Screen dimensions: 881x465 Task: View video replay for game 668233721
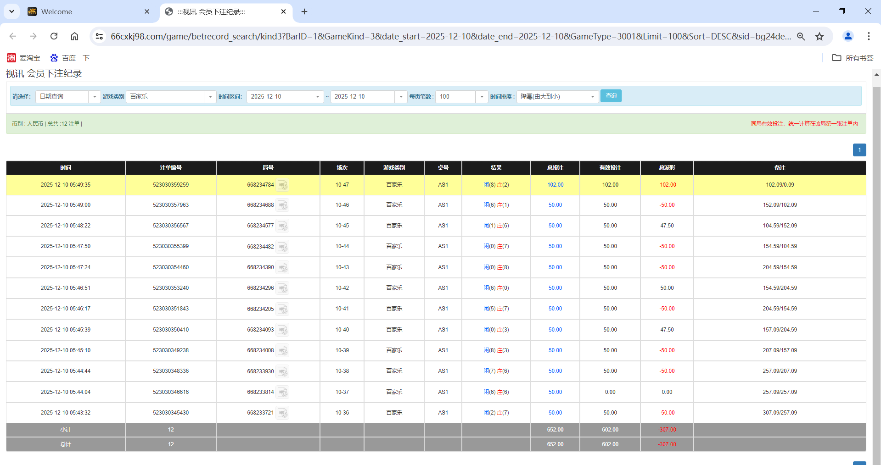click(x=283, y=413)
